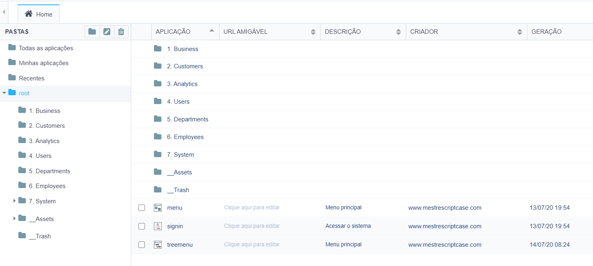Image resolution: width=593 pixels, height=266 pixels.
Task: Click the edit folder pencil icon
Action: [107, 32]
